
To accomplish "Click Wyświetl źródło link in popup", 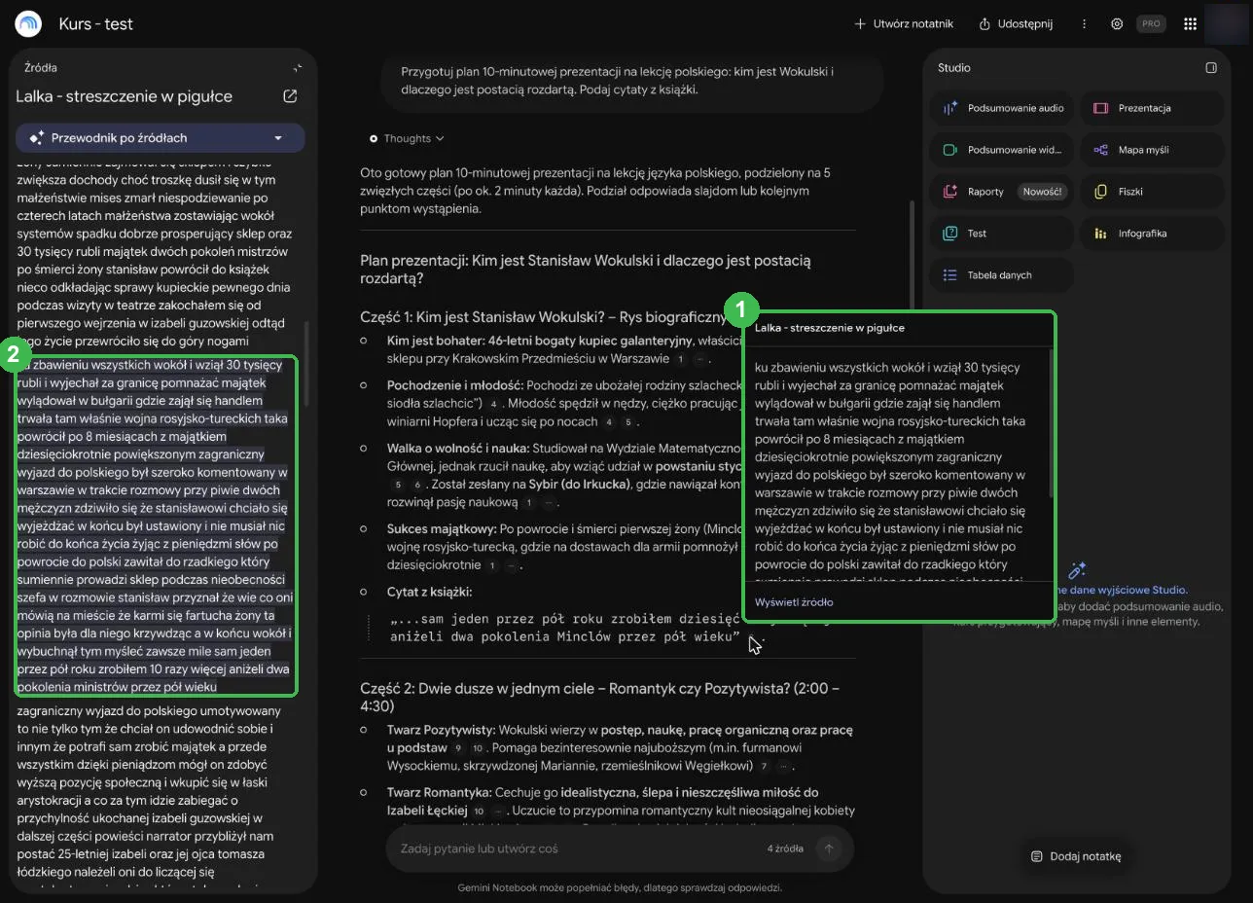I will (794, 602).
